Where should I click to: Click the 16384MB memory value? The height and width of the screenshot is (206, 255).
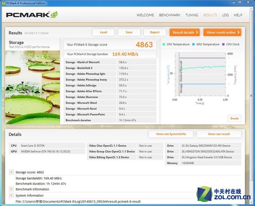[x=188, y=163]
